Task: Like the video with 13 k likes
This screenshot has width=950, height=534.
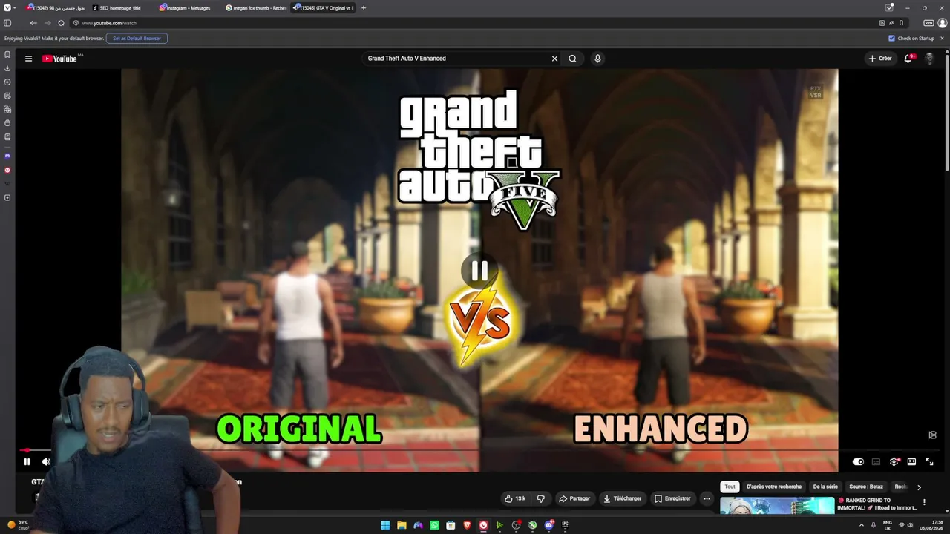Action: (514, 498)
